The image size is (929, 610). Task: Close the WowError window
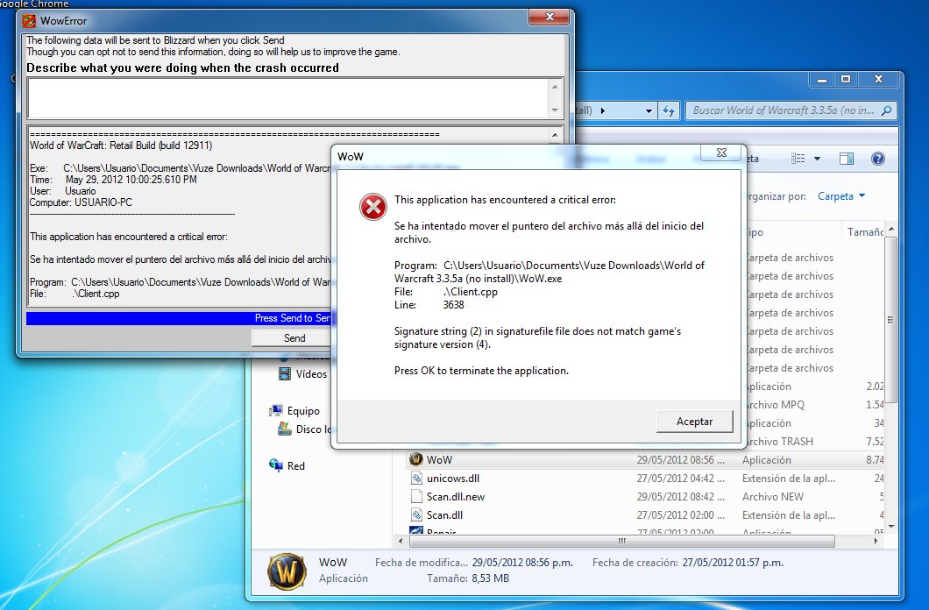click(550, 18)
